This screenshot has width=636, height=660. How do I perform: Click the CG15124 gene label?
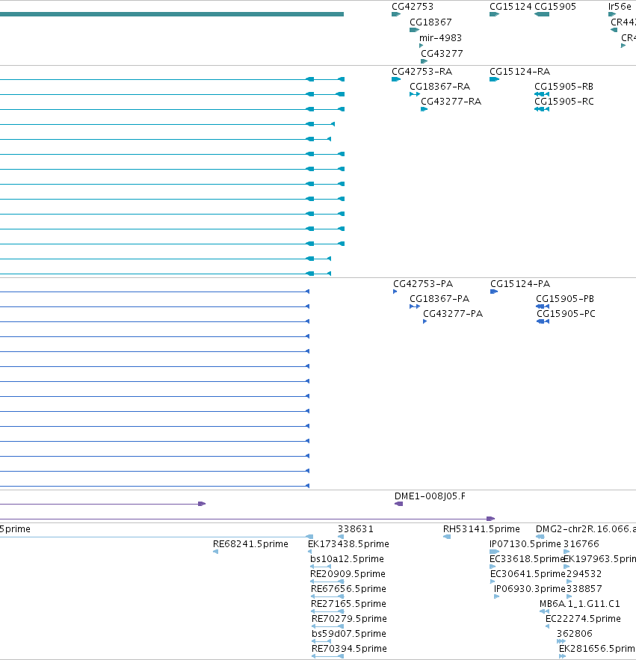tap(510, 7)
